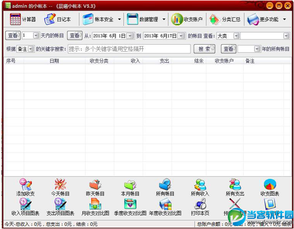This screenshot has width=294, height=229.
Task: Click the app icon in the title bar
Action: [8, 6]
